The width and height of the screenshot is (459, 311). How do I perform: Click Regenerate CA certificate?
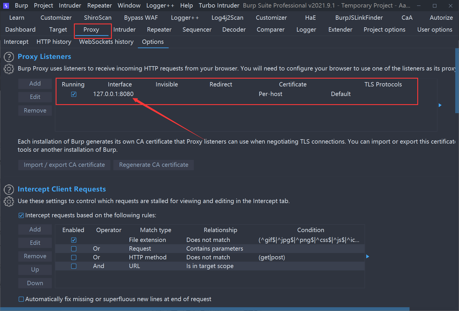[x=154, y=165]
